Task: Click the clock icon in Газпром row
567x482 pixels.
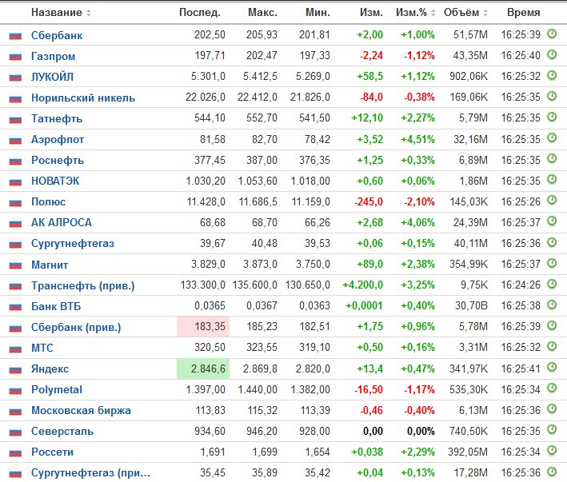Action: pos(552,55)
